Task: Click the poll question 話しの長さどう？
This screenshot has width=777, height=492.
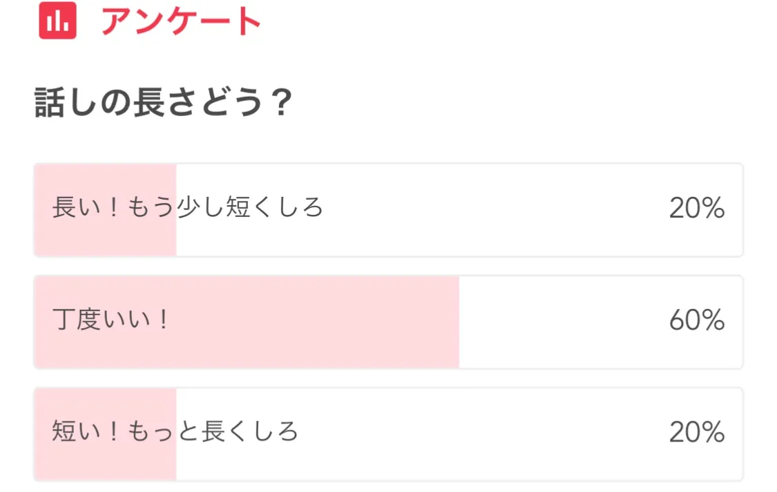Action: 163,105
